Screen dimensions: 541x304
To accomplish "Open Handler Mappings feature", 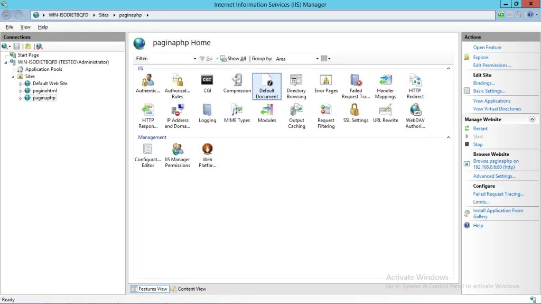I will (x=385, y=86).
